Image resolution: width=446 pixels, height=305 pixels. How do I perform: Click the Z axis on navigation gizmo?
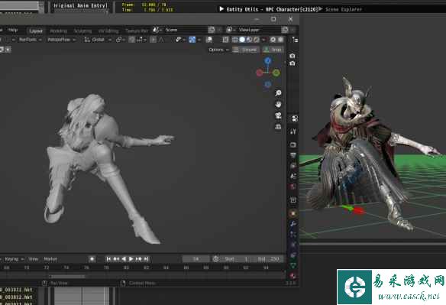point(268,60)
